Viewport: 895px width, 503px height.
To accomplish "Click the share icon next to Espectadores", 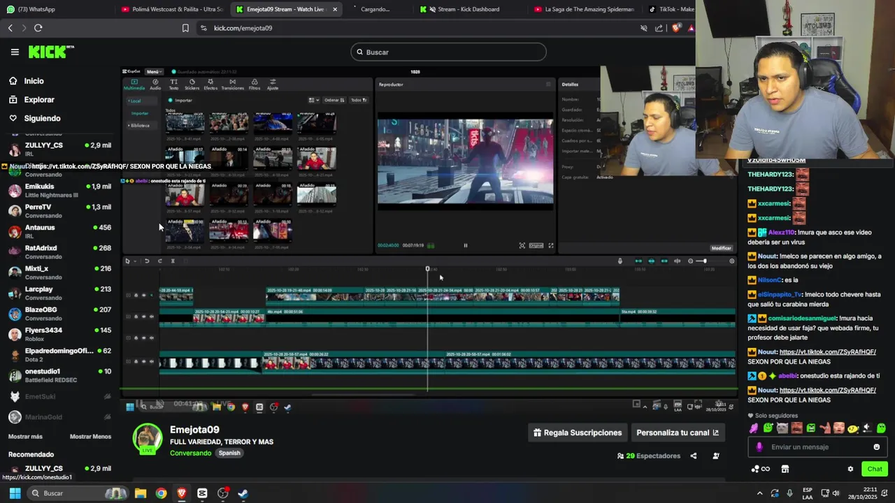I will (x=694, y=456).
